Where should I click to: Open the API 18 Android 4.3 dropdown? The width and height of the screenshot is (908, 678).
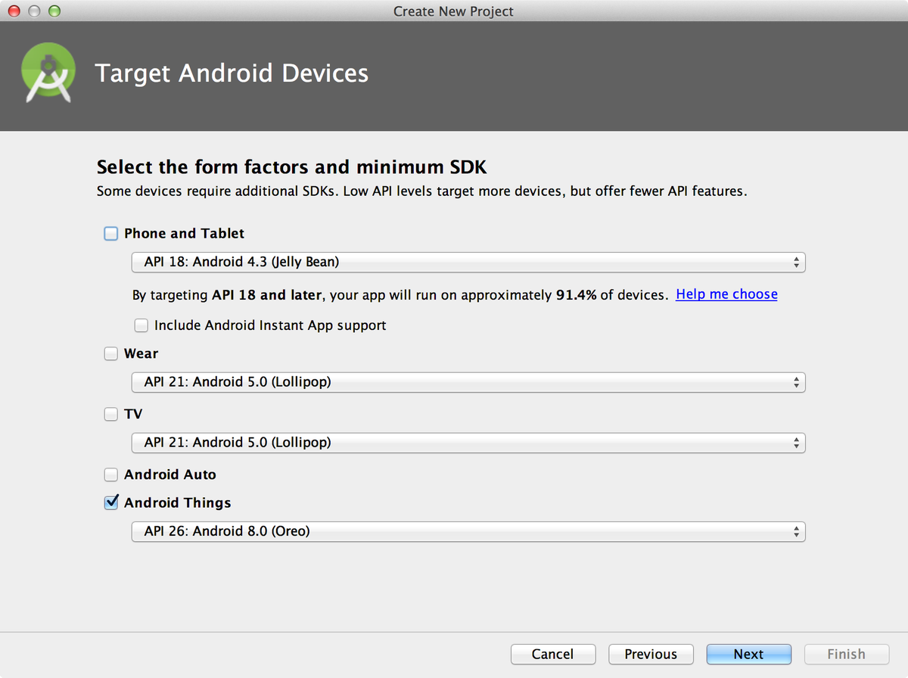pyautogui.click(x=468, y=263)
